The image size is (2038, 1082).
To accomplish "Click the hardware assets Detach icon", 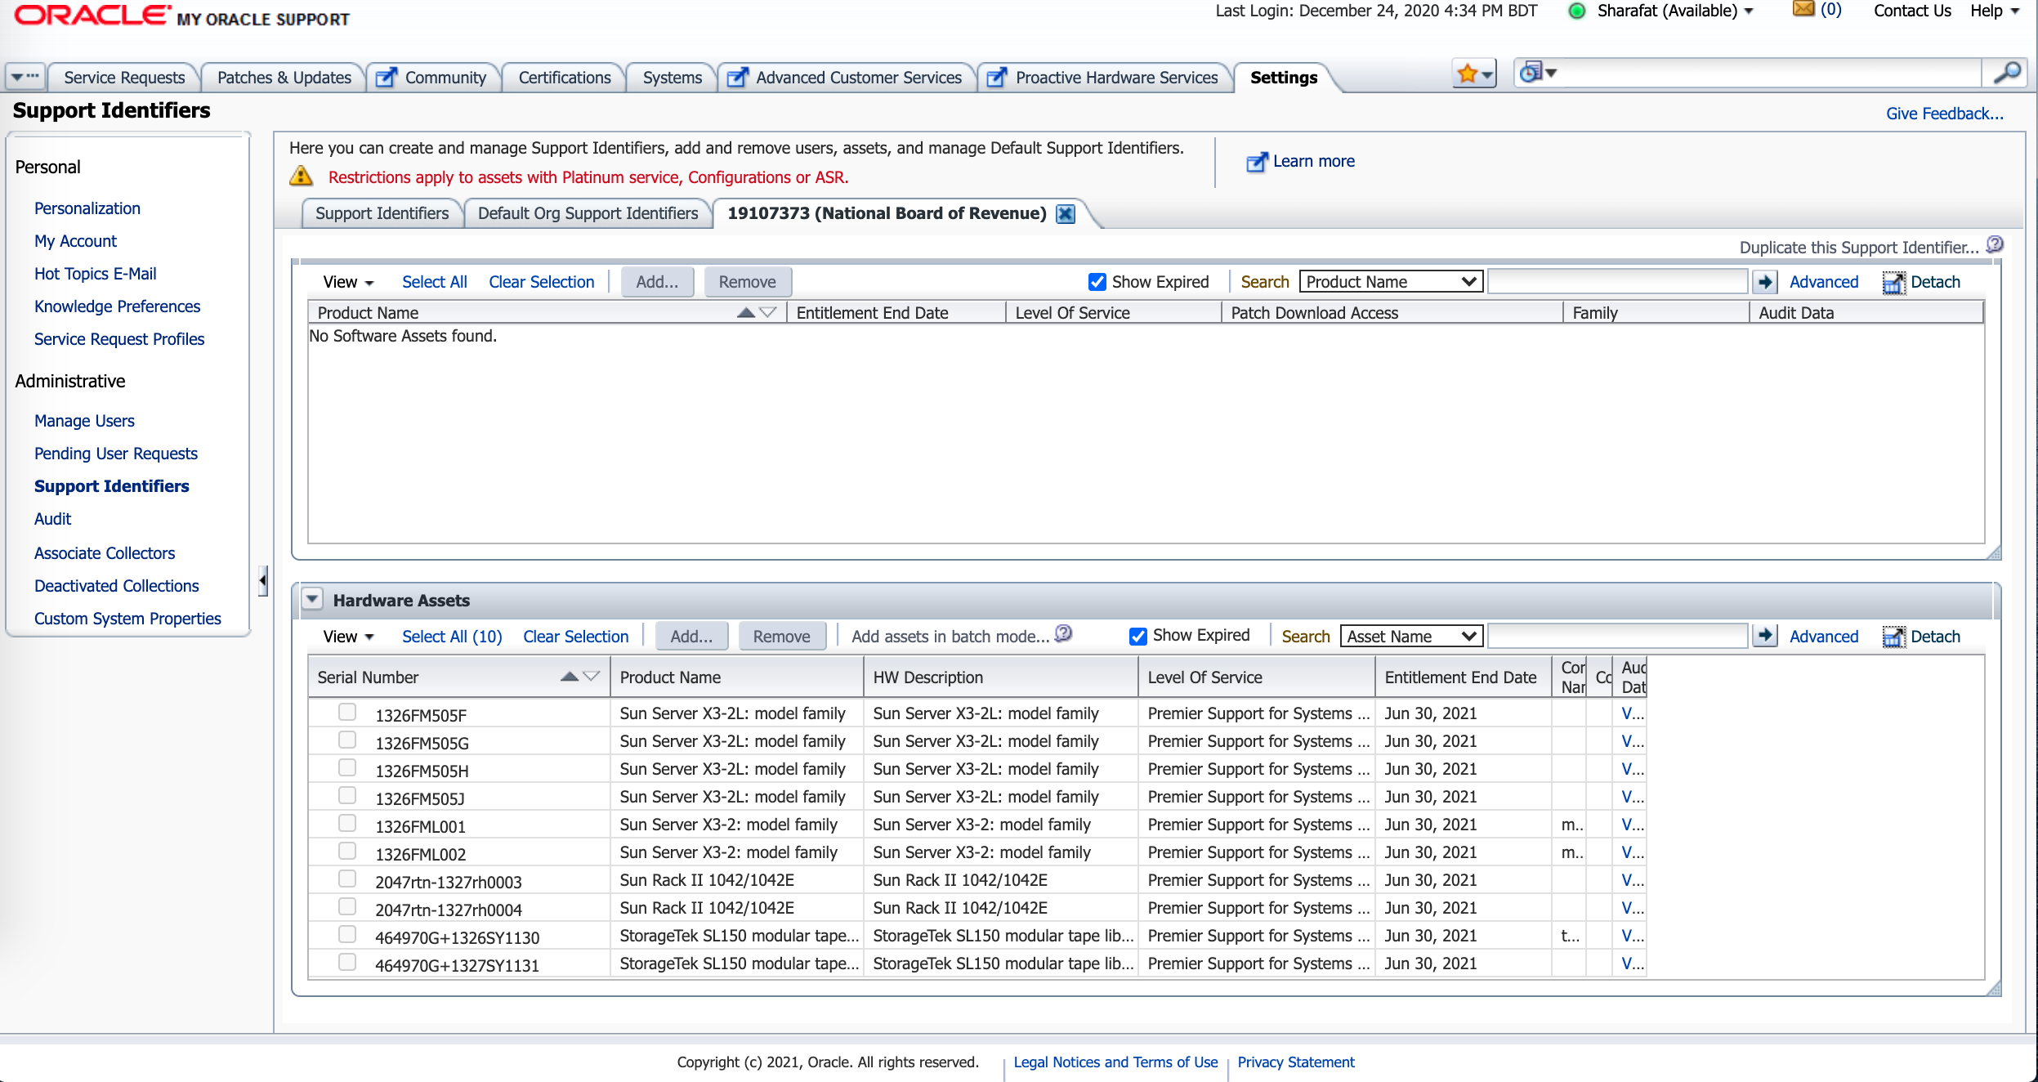I will coord(1893,637).
